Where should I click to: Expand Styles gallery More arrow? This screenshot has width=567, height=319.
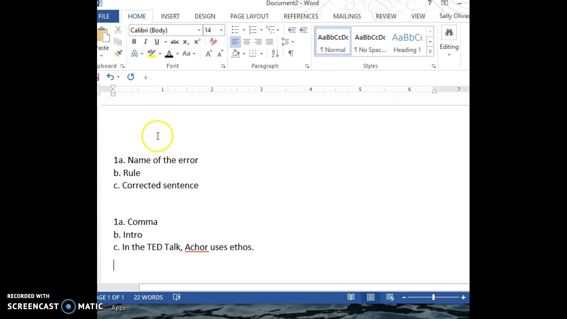[430, 51]
